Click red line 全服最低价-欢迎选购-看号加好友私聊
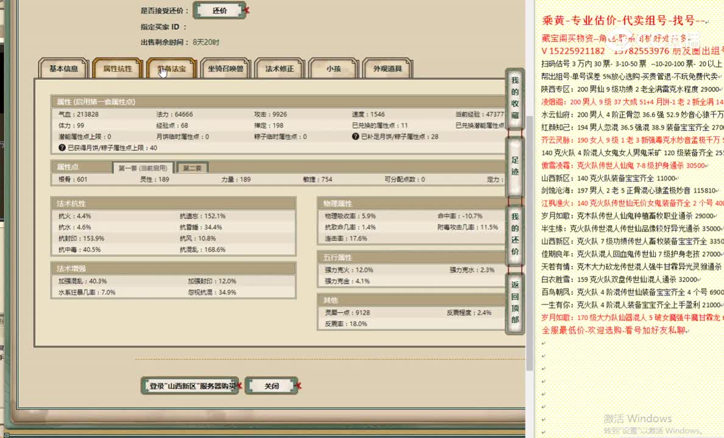Screen dimensions: 724x438 point(614,330)
